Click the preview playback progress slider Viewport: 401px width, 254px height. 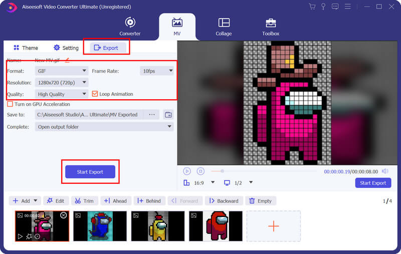click(x=264, y=171)
